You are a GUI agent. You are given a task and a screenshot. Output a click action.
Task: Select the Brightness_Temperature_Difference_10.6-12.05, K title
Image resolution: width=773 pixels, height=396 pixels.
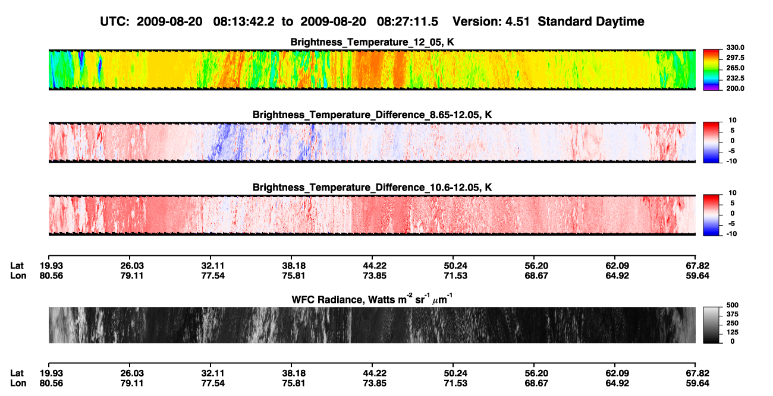[372, 187]
